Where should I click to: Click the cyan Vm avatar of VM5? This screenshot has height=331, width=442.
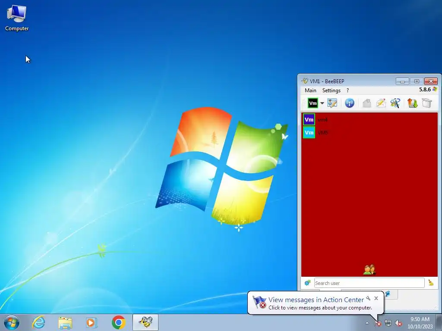[x=309, y=132]
